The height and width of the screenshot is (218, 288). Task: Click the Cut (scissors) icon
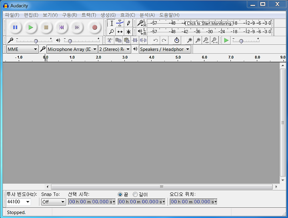pyautogui.click(x=110, y=40)
